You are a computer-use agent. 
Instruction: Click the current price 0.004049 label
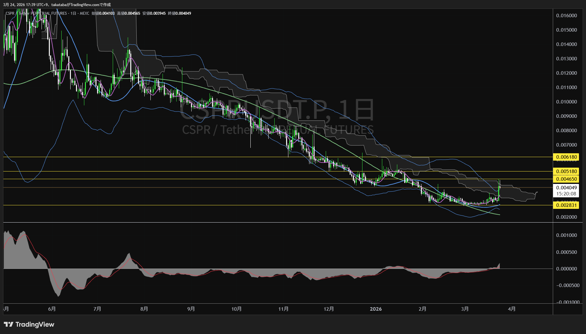pos(566,188)
